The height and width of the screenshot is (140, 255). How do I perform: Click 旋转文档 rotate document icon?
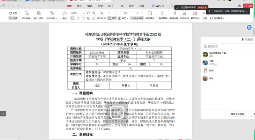pos(101,15)
